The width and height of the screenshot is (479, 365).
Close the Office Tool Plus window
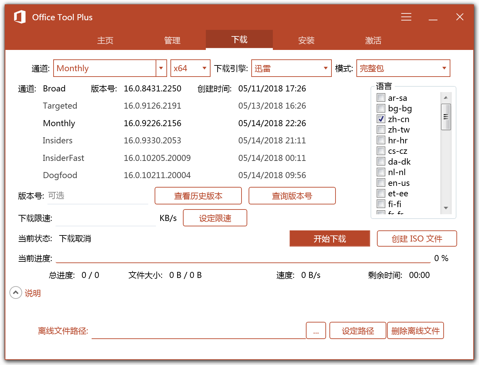click(x=460, y=17)
